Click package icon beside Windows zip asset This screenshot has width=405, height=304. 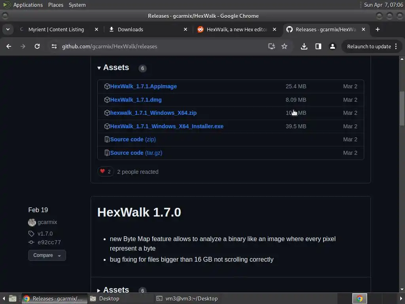[x=107, y=113]
